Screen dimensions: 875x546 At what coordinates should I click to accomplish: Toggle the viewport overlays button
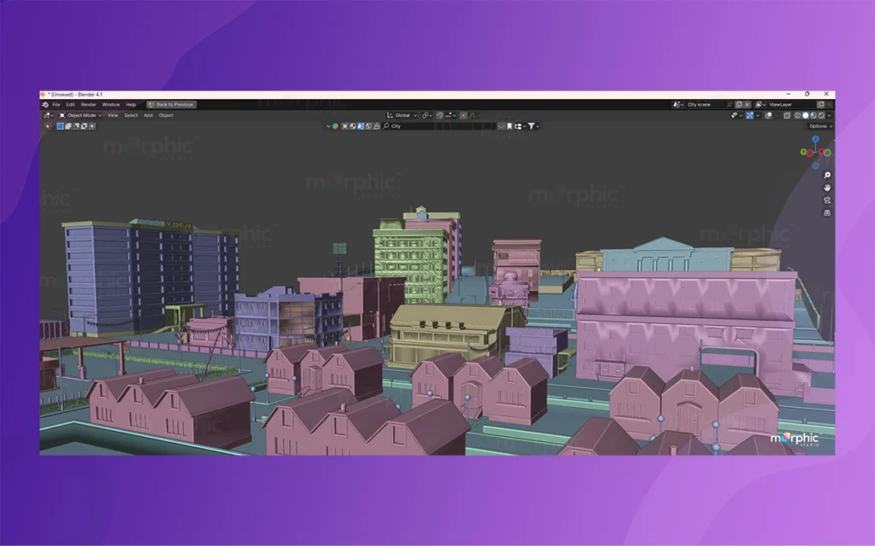click(768, 115)
